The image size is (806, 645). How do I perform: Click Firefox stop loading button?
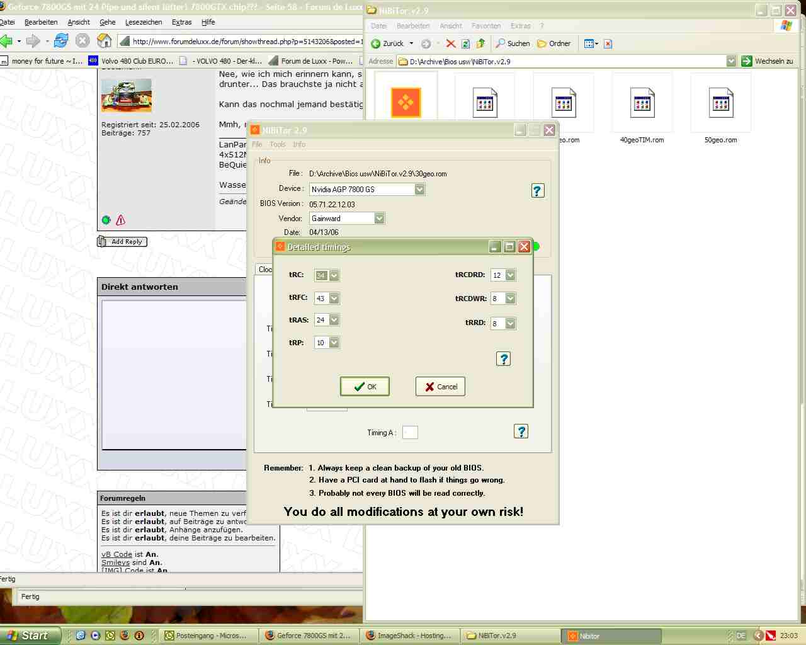tap(82, 41)
